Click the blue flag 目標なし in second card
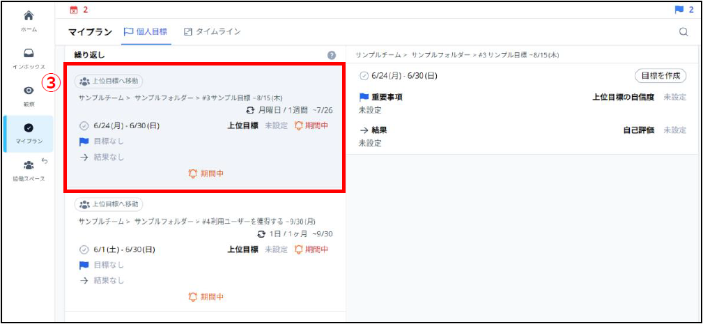Image resolution: width=703 pixels, height=324 pixels. coord(101,265)
